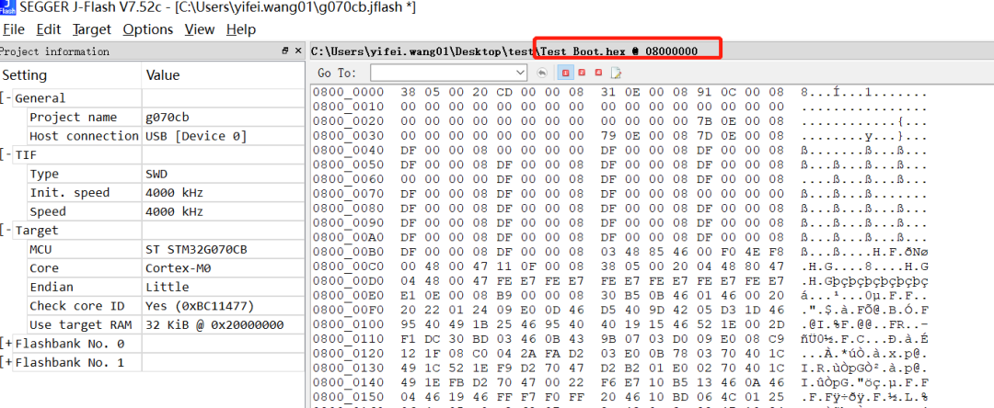Click hex address 0800_00E0
This screenshot has width=994, height=408.
click(349, 294)
